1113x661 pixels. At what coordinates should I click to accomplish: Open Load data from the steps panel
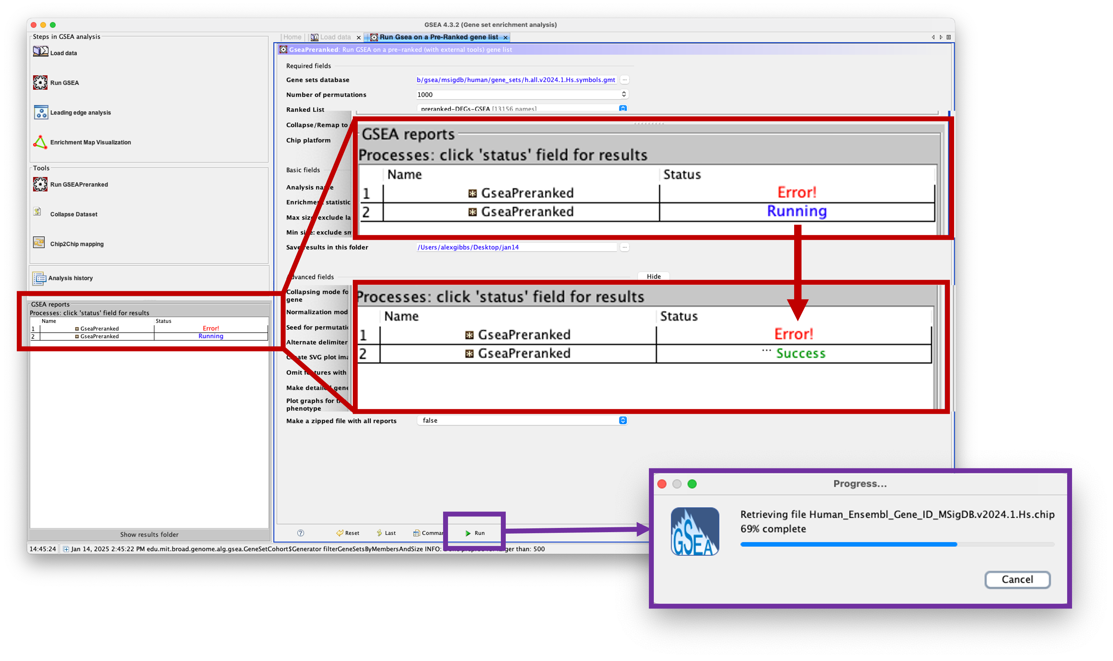(x=55, y=53)
